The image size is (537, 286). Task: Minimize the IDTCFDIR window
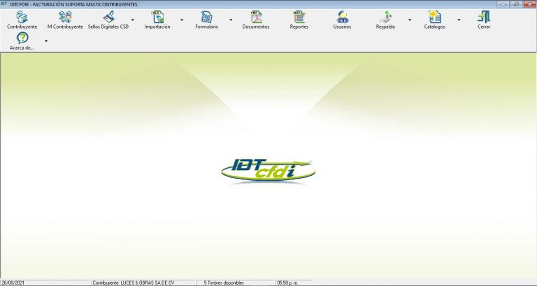[x=503, y=4]
